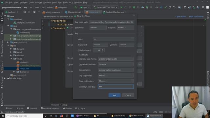Click the Windows search box
The image size is (210, 118).
24,116
